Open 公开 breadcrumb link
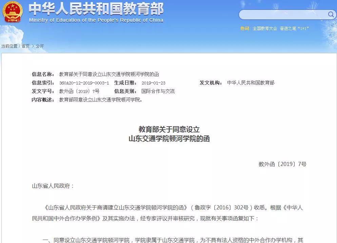Image resolution: width=337 pixels, height=243 pixels. coord(40,46)
